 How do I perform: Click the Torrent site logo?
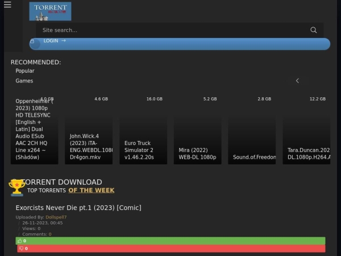tap(50, 11)
